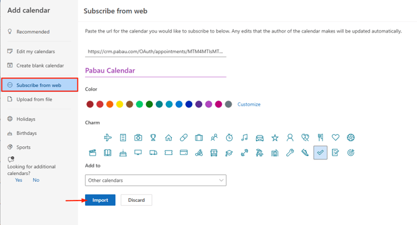Viewport: 417px width, 225px height.
Task: Click the calendar URL input field
Action: coord(155,51)
